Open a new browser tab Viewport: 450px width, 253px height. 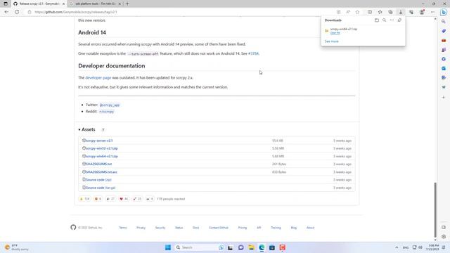127,4
